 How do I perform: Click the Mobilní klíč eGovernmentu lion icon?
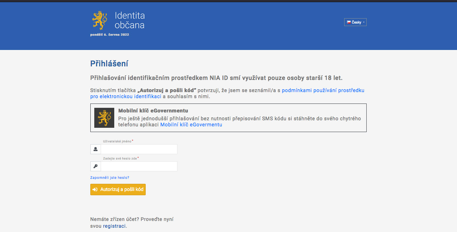(104, 118)
